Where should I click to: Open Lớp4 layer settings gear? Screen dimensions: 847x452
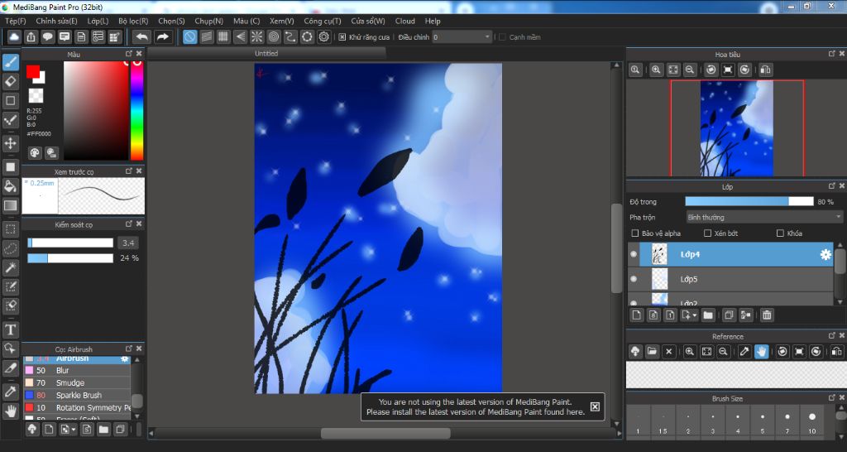[x=825, y=254]
